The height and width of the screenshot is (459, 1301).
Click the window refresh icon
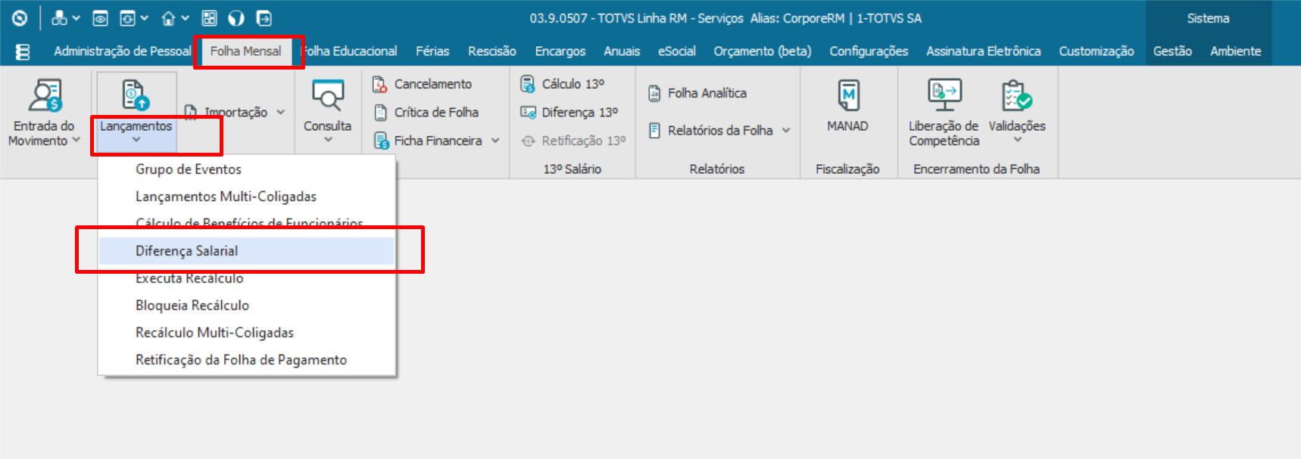tap(127, 18)
